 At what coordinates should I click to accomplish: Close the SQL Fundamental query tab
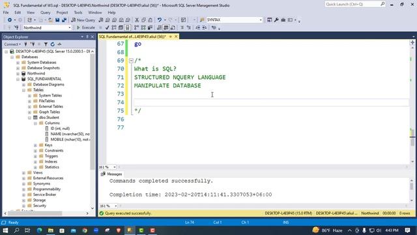(176, 37)
